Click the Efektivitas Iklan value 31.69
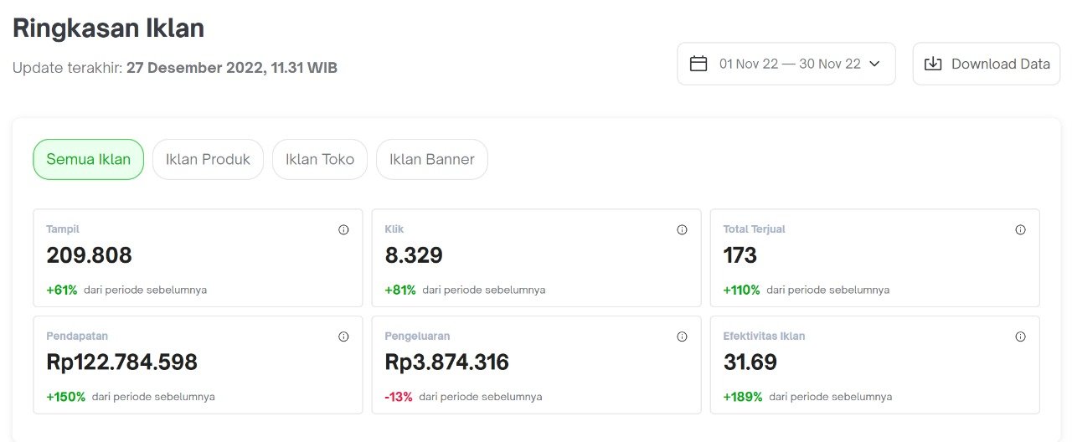 coord(750,362)
